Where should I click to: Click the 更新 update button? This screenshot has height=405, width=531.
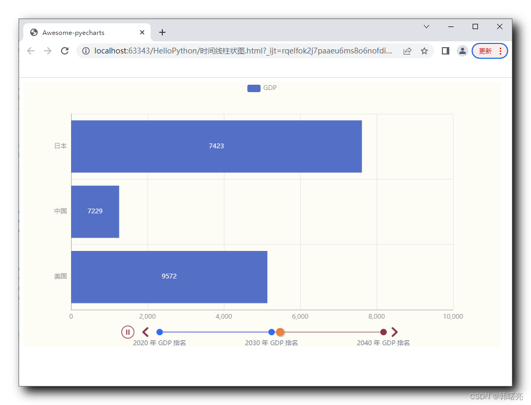[x=485, y=51]
